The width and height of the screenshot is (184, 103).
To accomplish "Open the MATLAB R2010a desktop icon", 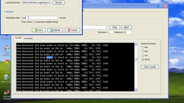I will pos(7,95).
